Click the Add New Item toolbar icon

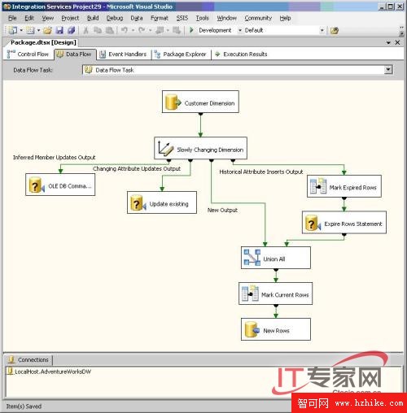coord(30,30)
